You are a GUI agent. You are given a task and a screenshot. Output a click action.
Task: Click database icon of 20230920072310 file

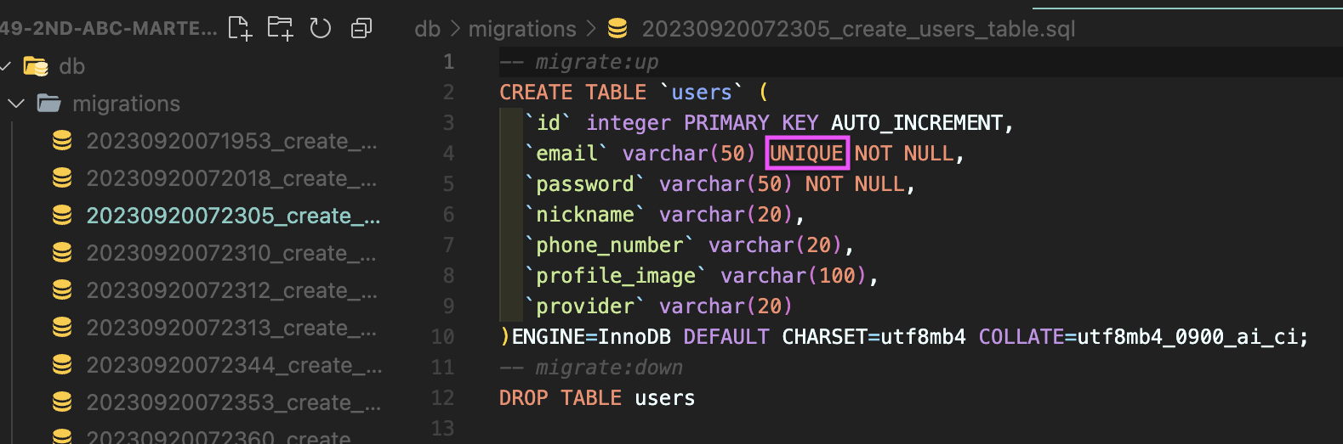pos(62,253)
